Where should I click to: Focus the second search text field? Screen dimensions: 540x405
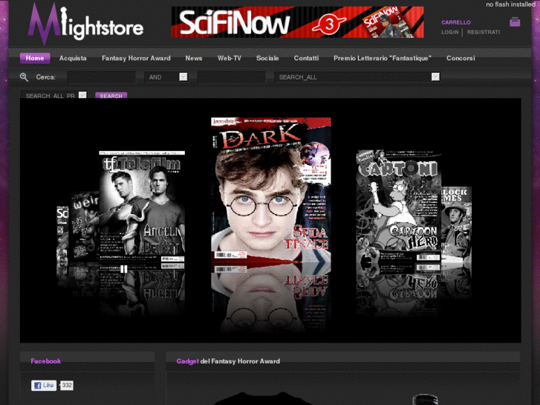tap(231, 77)
